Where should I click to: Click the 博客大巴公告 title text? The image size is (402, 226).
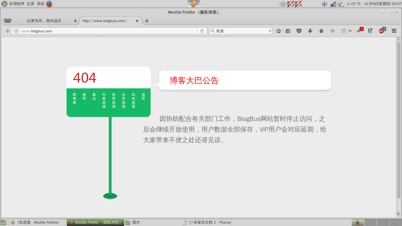[194, 81]
